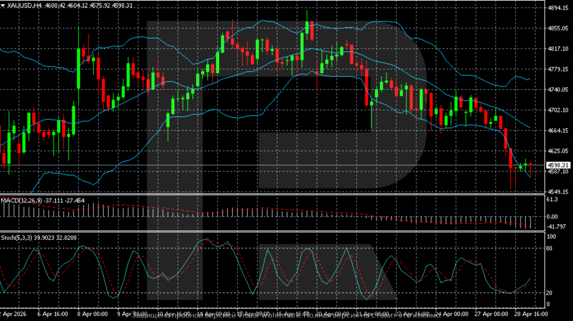The image size is (573, 321).
Task: Select the MACD(12,26,9) indicator label
Action: pyautogui.click(x=19, y=200)
